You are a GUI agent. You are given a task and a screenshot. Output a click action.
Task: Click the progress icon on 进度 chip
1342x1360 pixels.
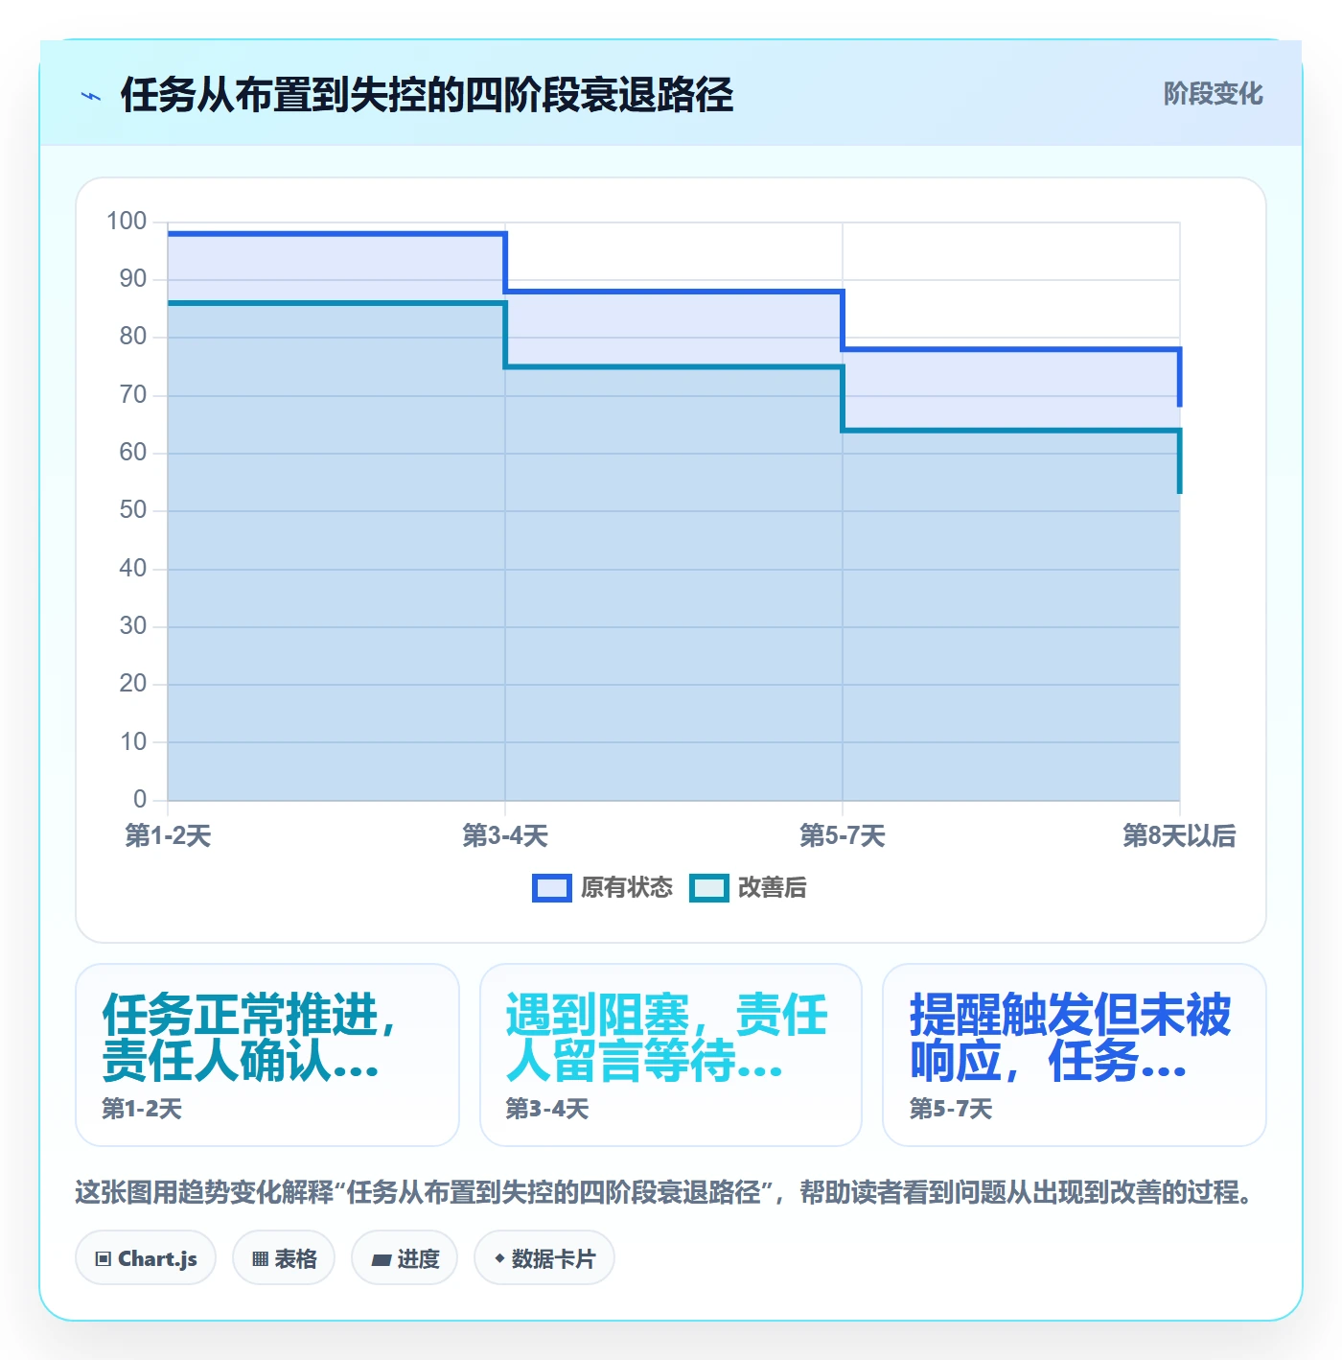click(382, 1260)
